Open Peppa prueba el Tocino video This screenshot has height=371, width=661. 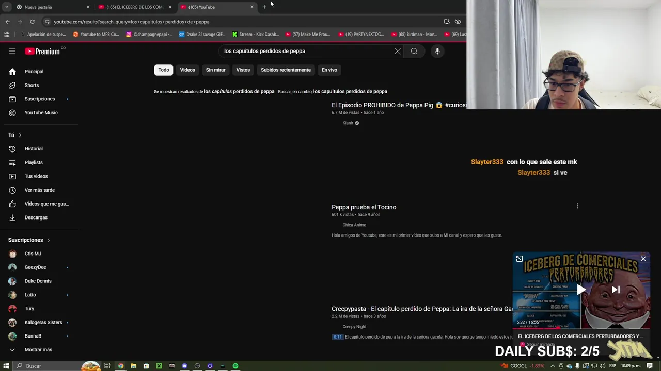click(x=364, y=207)
